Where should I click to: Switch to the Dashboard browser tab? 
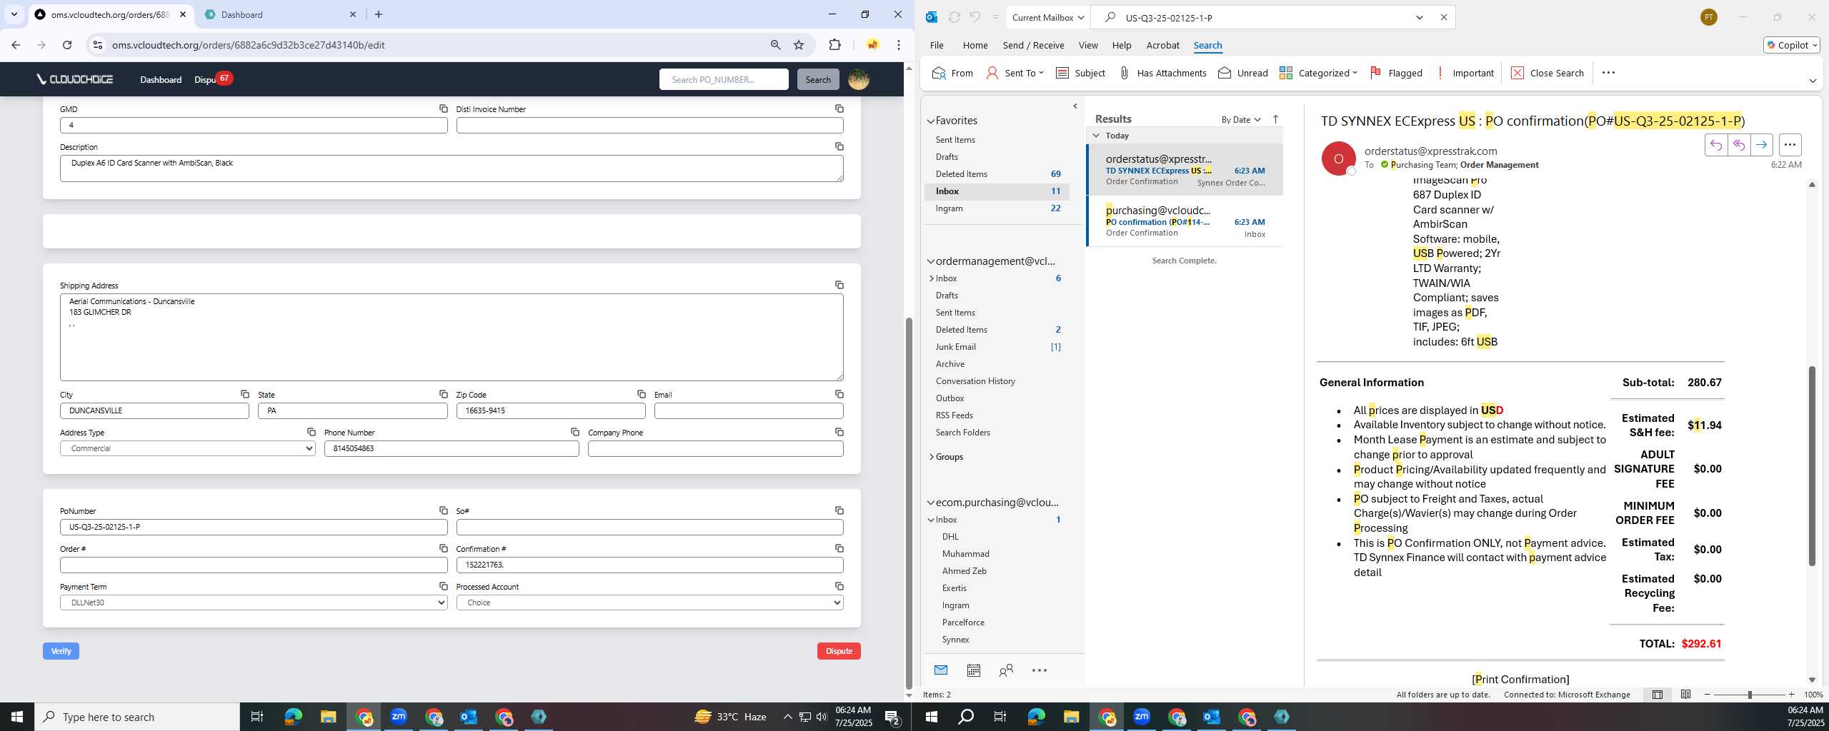tap(279, 14)
